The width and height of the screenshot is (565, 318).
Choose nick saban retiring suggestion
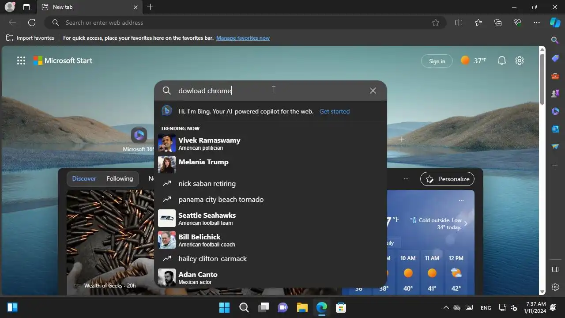(x=270, y=183)
